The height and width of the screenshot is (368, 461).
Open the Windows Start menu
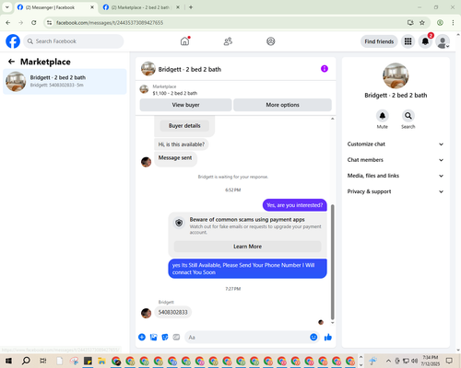tap(8, 361)
